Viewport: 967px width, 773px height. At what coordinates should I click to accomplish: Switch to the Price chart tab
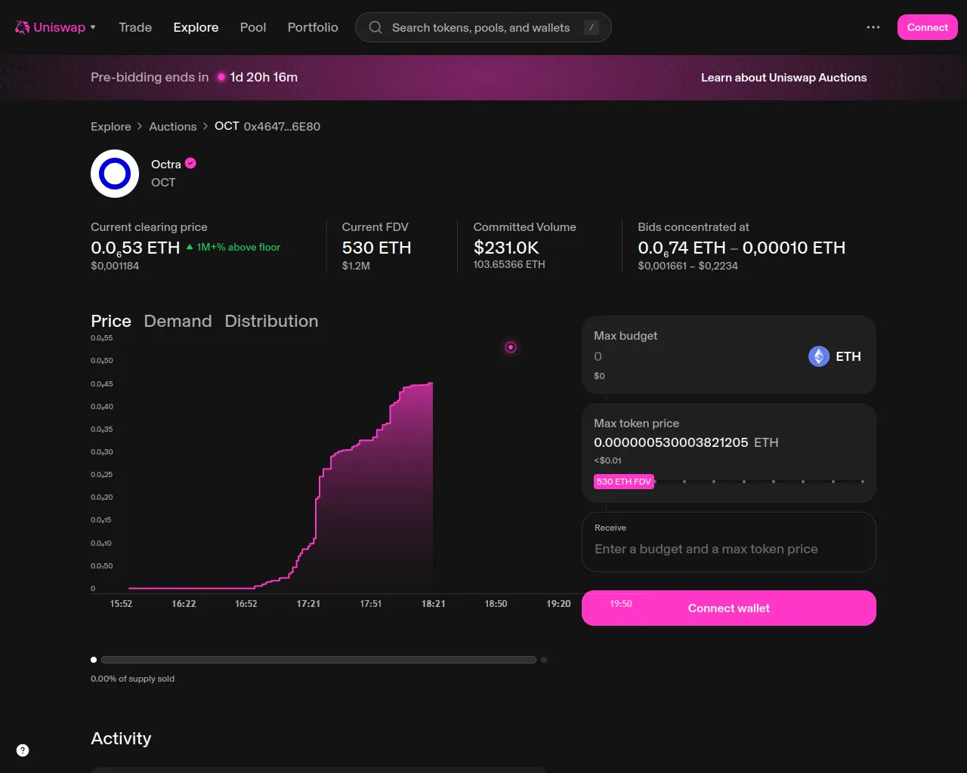pos(111,321)
